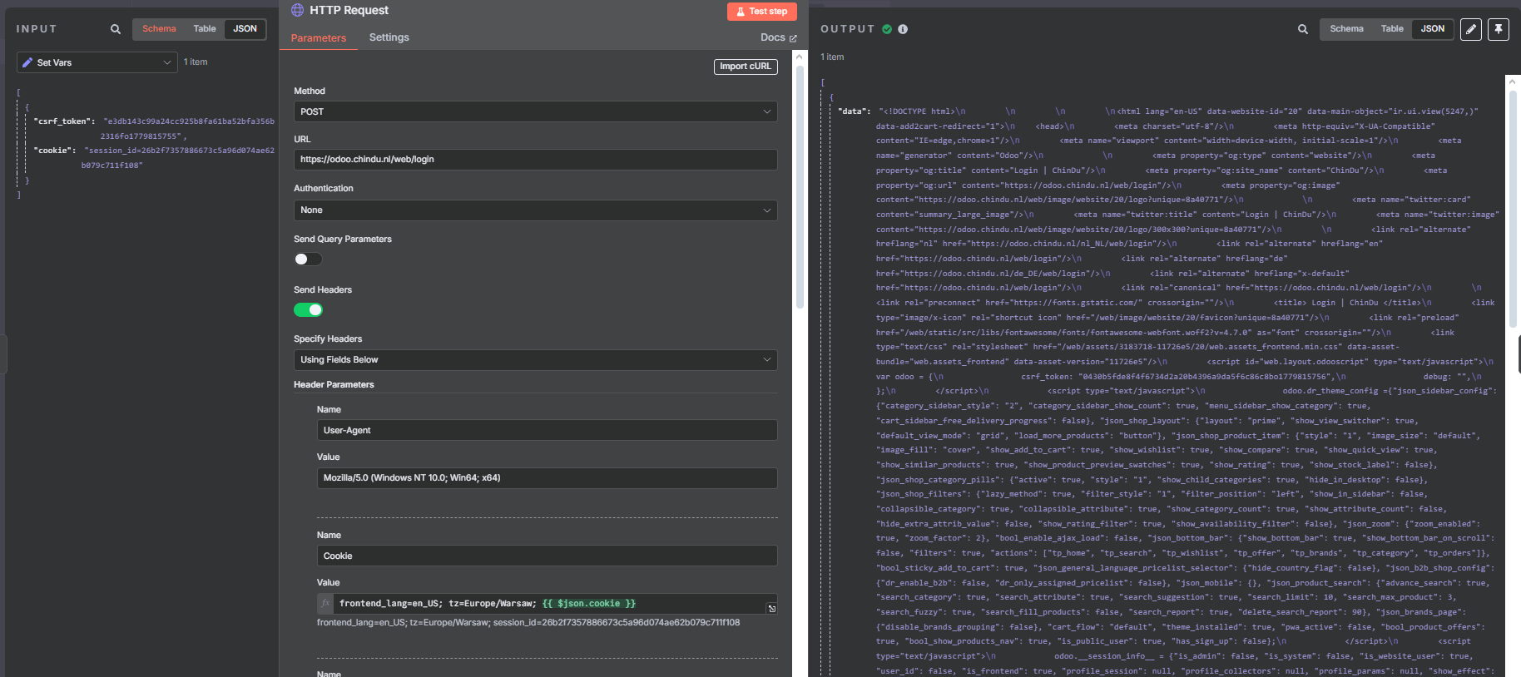
Task: Expand the Authentication dropdown
Action: pyautogui.click(x=535, y=210)
